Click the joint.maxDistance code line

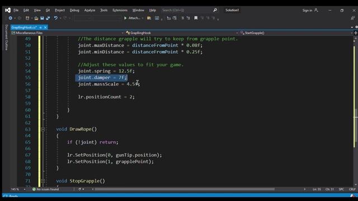click(140, 45)
